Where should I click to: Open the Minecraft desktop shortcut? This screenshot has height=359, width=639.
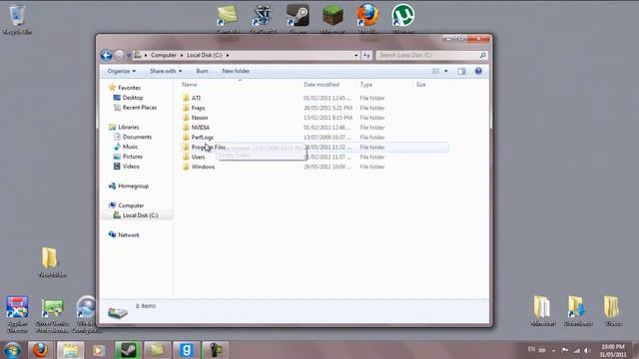coord(332,18)
